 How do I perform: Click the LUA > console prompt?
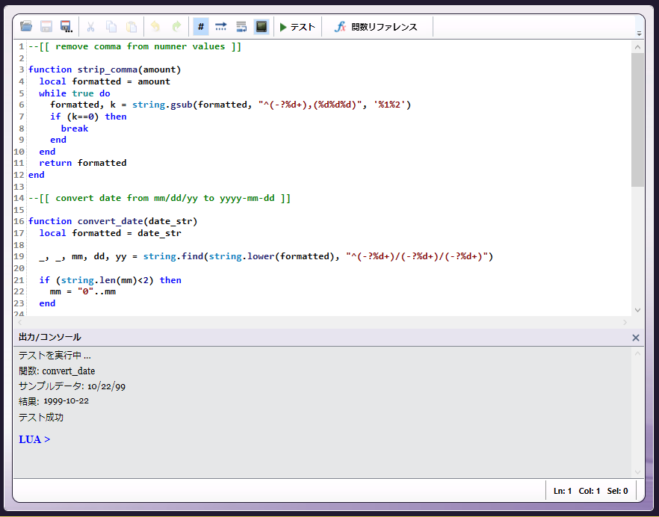click(x=34, y=439)
